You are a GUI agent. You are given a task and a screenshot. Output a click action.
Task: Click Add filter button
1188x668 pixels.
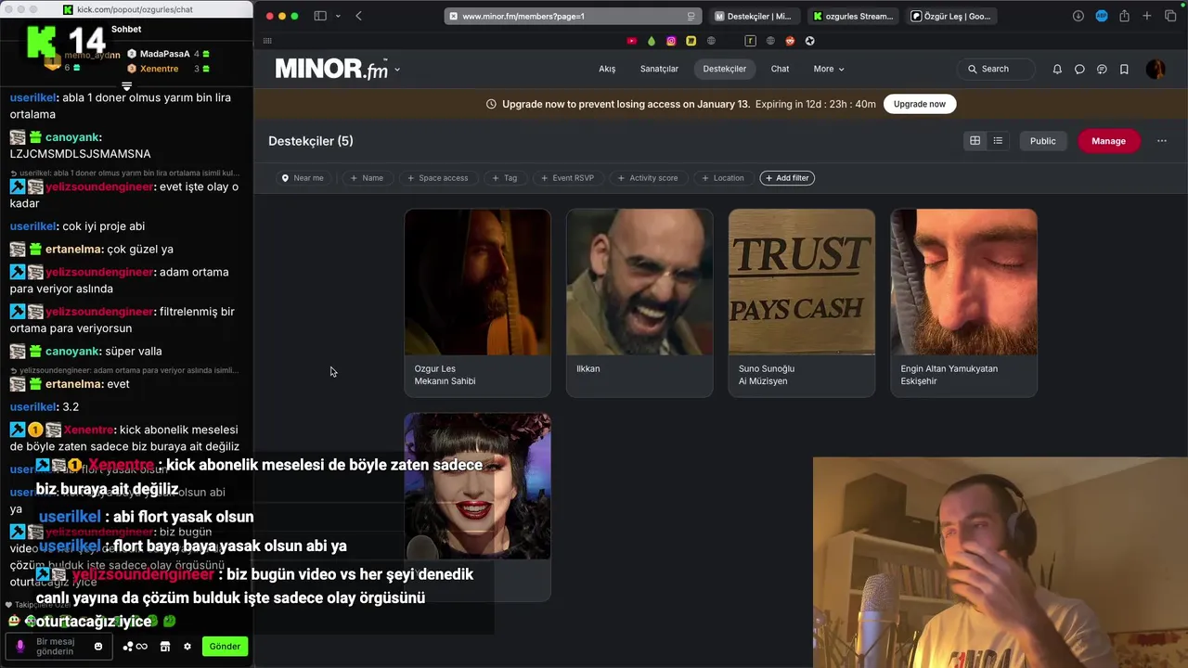tap(787, 178)
